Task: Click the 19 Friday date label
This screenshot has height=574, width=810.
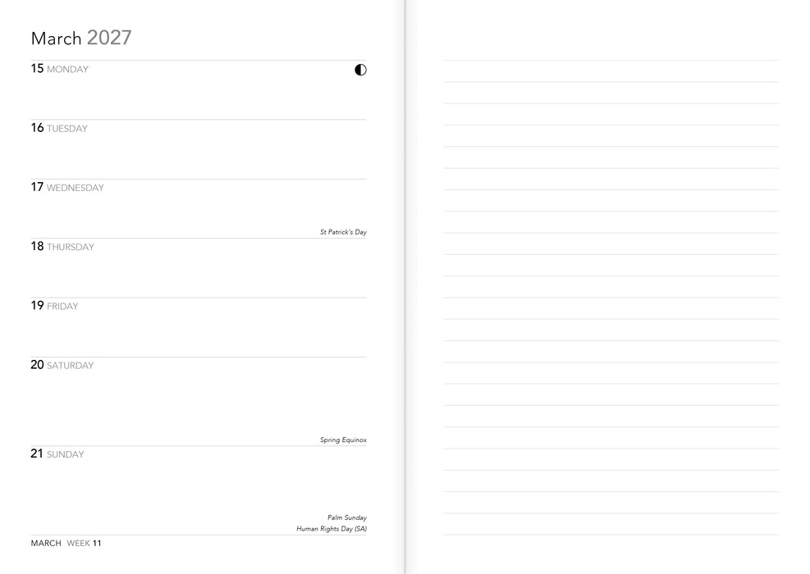Action: click(x=54, y=306)
